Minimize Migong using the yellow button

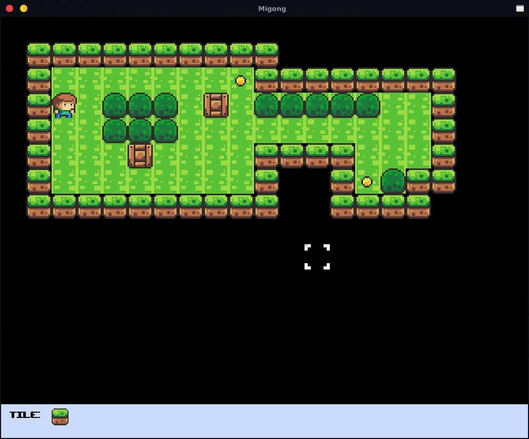coord(24,8)
